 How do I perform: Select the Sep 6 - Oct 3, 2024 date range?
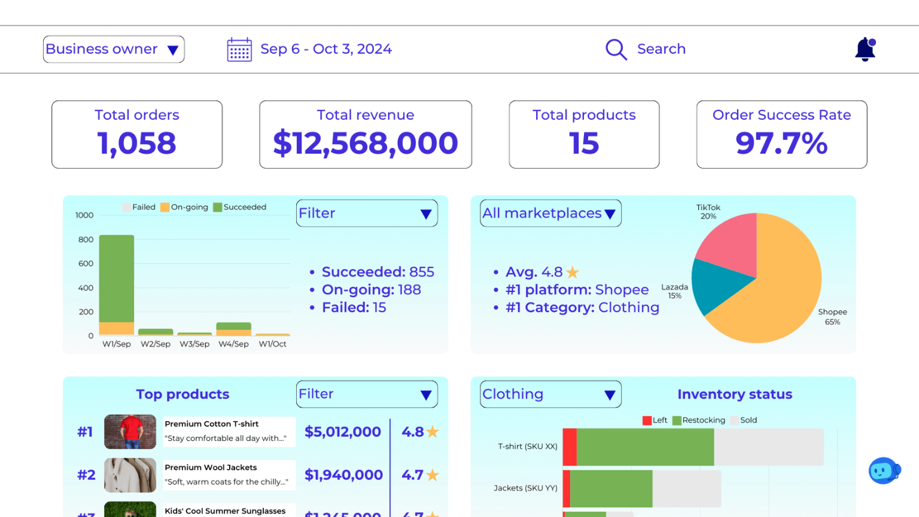[x=326, y=49]
